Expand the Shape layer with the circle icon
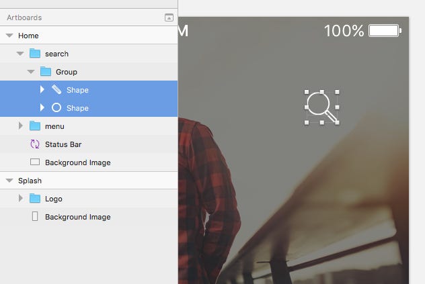The height and width of the screenshot is (284, 425). point(42,107)
